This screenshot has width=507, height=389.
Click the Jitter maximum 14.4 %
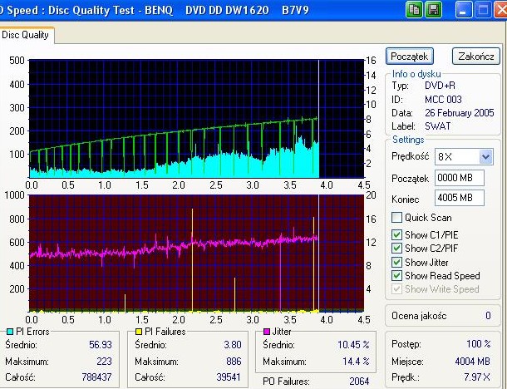pos(356,362)
